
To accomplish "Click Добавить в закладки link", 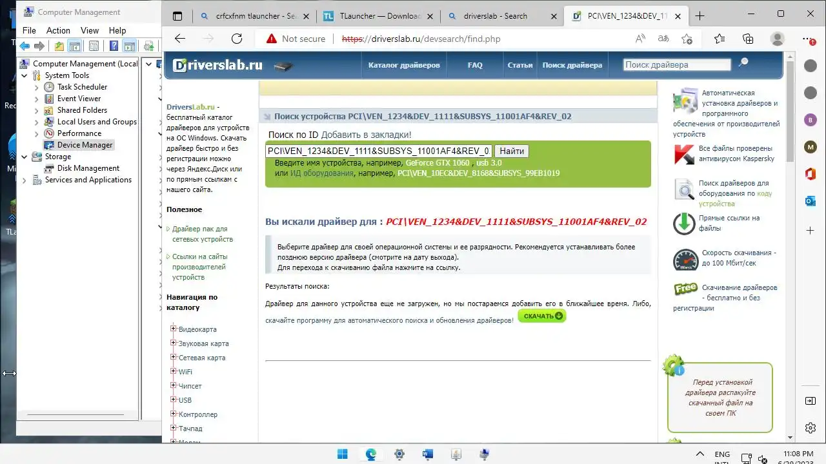I will click(366, 135).
